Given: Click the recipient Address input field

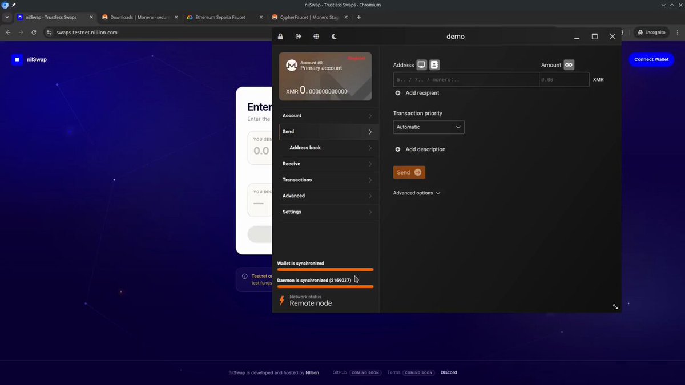Looking at the screenshot, I should (466, 80).
